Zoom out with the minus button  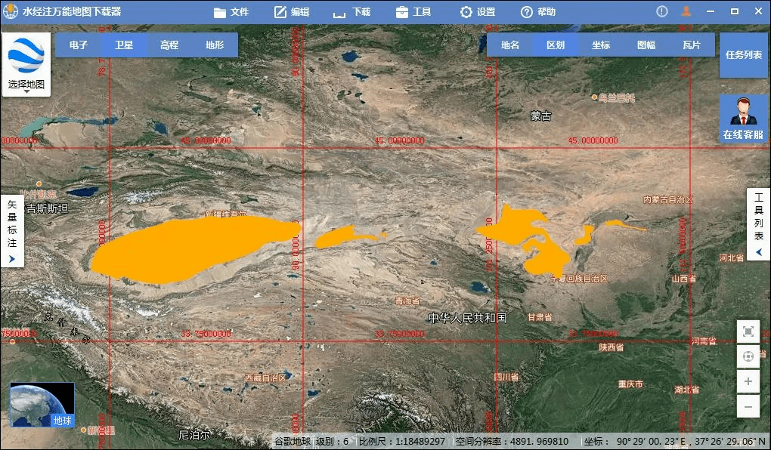tap(748, 406)
